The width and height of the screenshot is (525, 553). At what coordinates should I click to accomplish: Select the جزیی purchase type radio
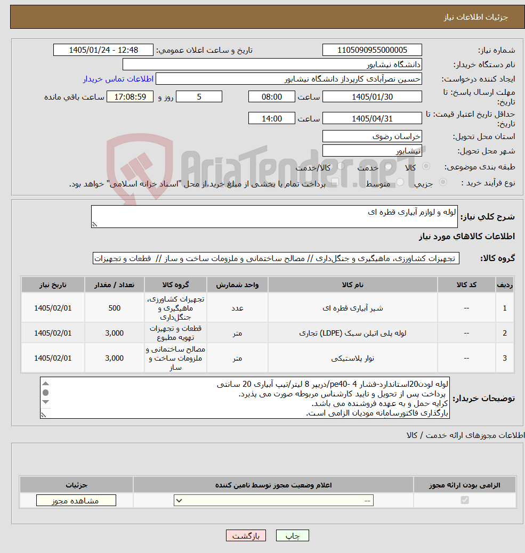443,182
